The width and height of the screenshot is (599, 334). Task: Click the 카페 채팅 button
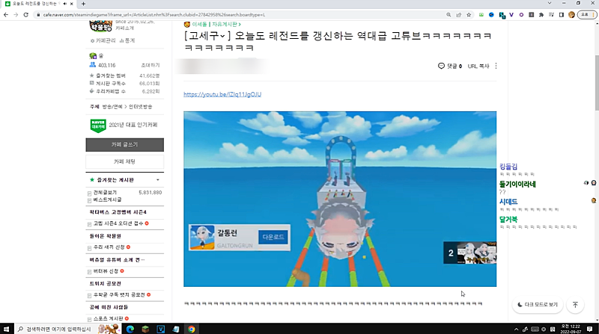[x=124, y=161]
